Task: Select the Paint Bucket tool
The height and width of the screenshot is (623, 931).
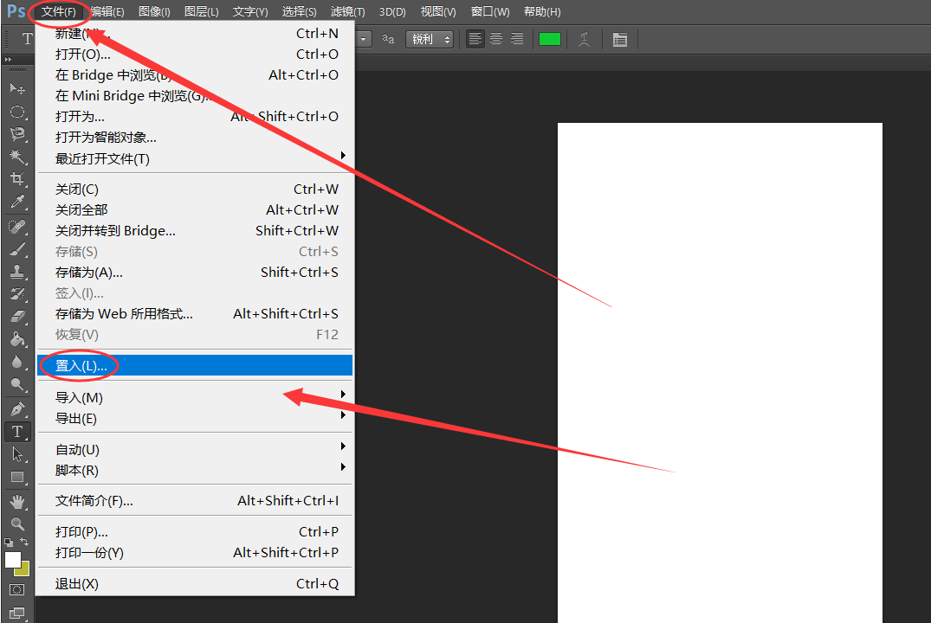Action: [x=17, y=339]
